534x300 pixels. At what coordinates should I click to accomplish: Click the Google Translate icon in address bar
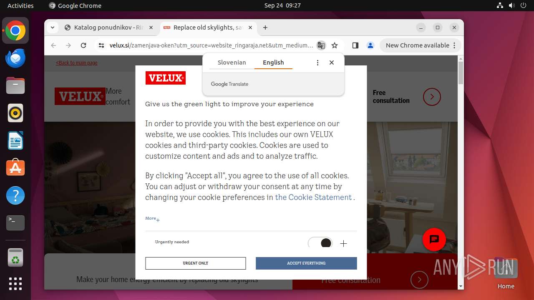point(321,45)
